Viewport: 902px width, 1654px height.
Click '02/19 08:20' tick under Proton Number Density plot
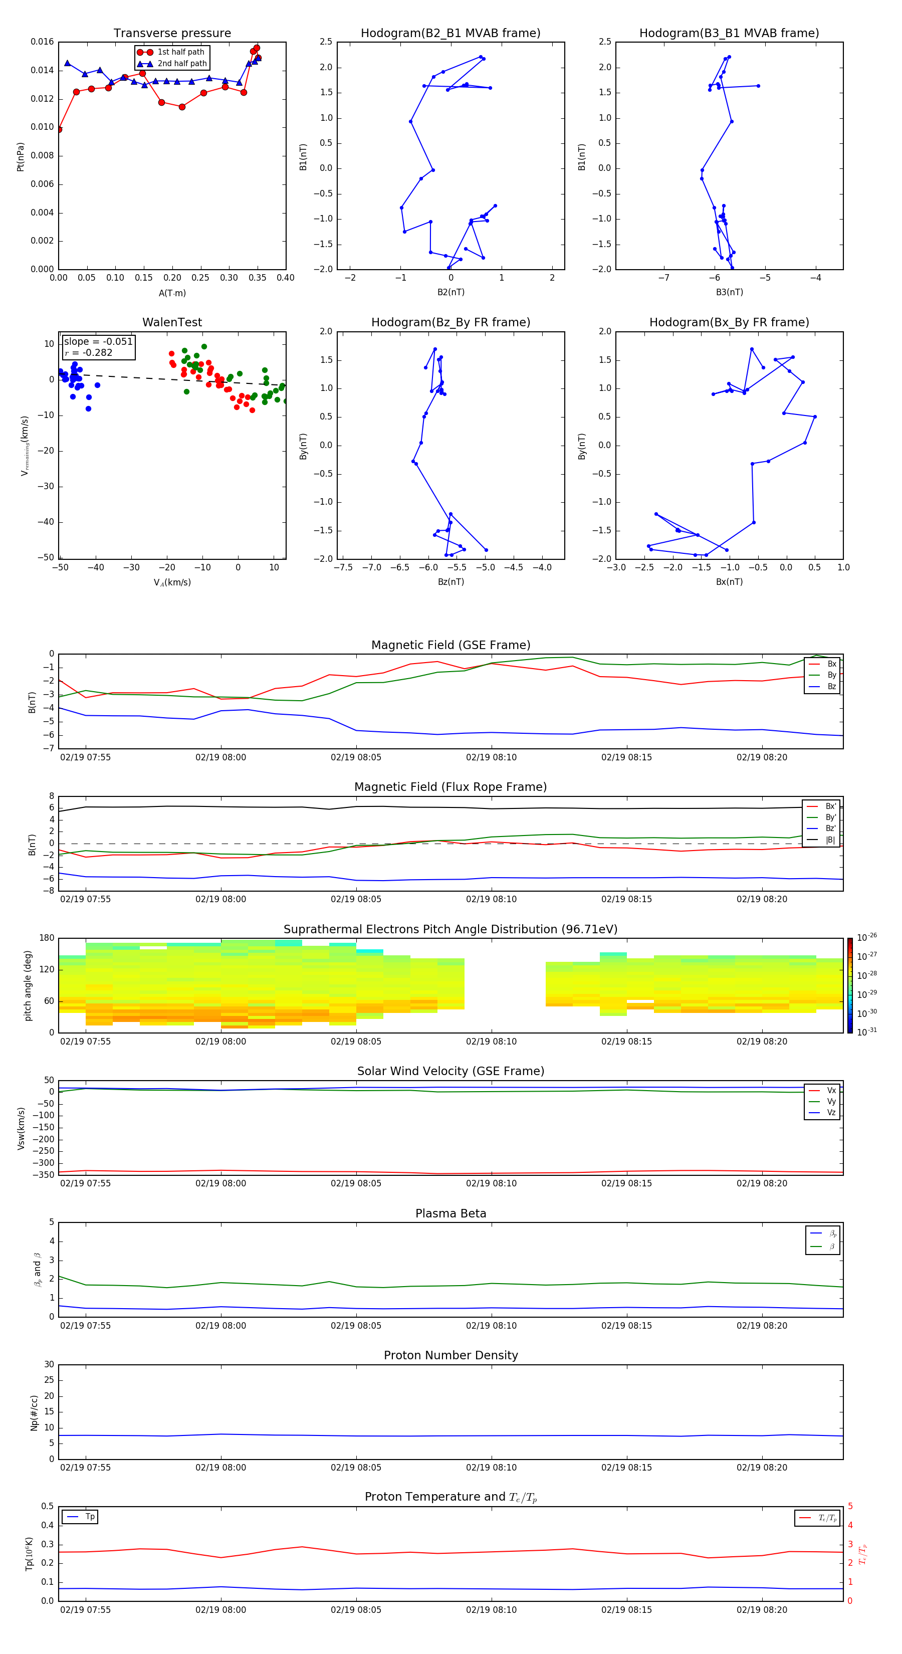coord(761,1468)
